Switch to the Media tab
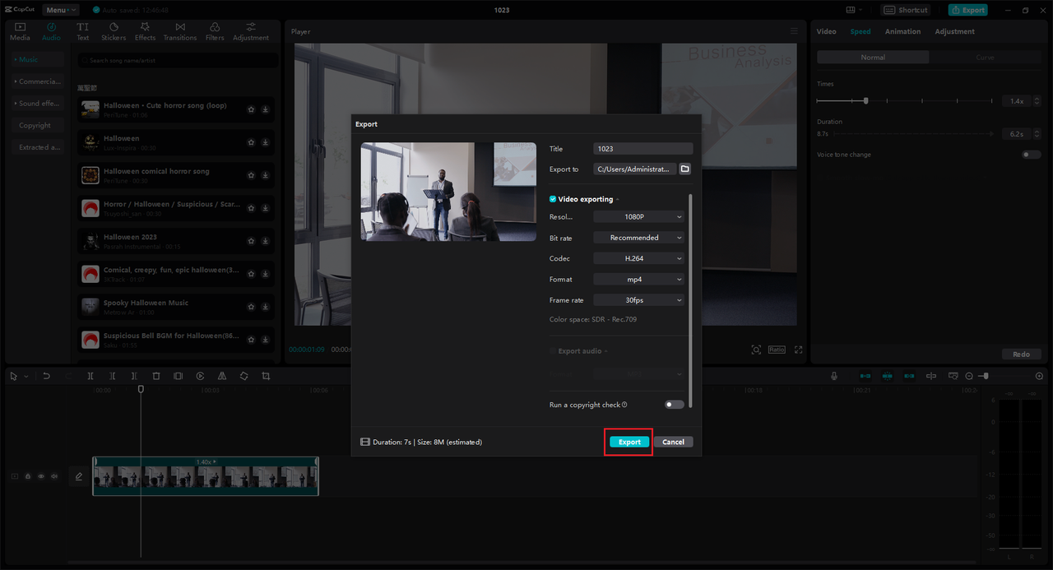 pyautogui.click(x=20, y=31)
